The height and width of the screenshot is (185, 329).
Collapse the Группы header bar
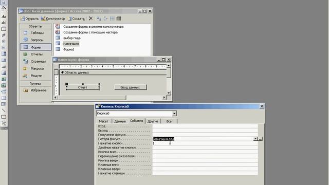(x=35, y=83)
